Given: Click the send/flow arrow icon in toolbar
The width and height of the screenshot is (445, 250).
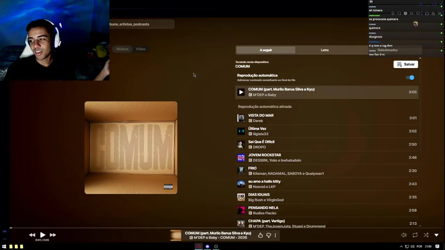Looking at the screenshot, I should pos(412,13).
